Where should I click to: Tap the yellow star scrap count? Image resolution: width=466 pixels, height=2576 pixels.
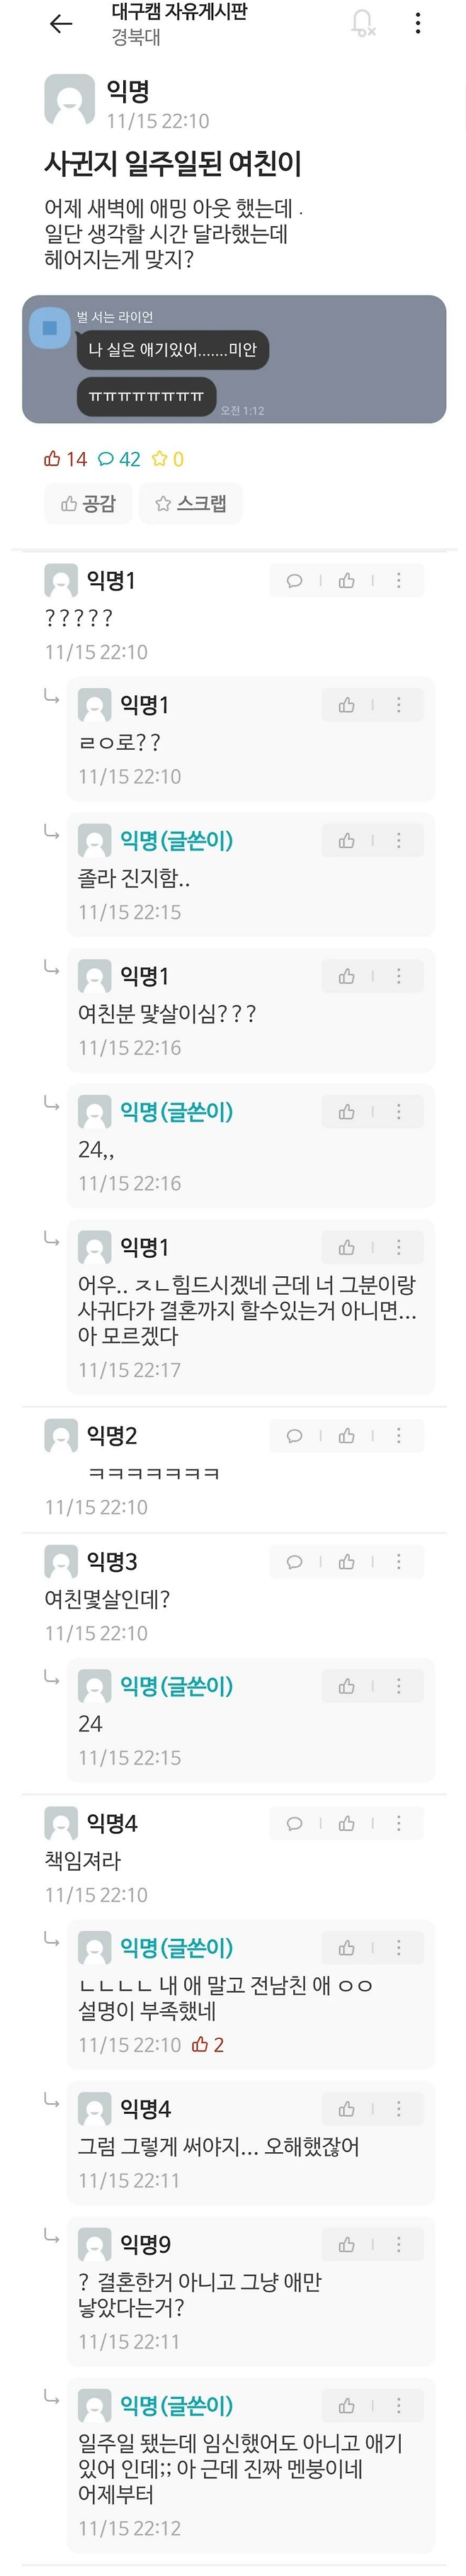pos(168,459)
